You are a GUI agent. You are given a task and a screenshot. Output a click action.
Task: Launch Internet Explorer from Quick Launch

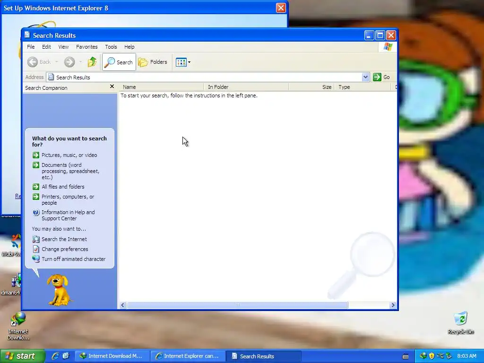[x=55, y=356]
